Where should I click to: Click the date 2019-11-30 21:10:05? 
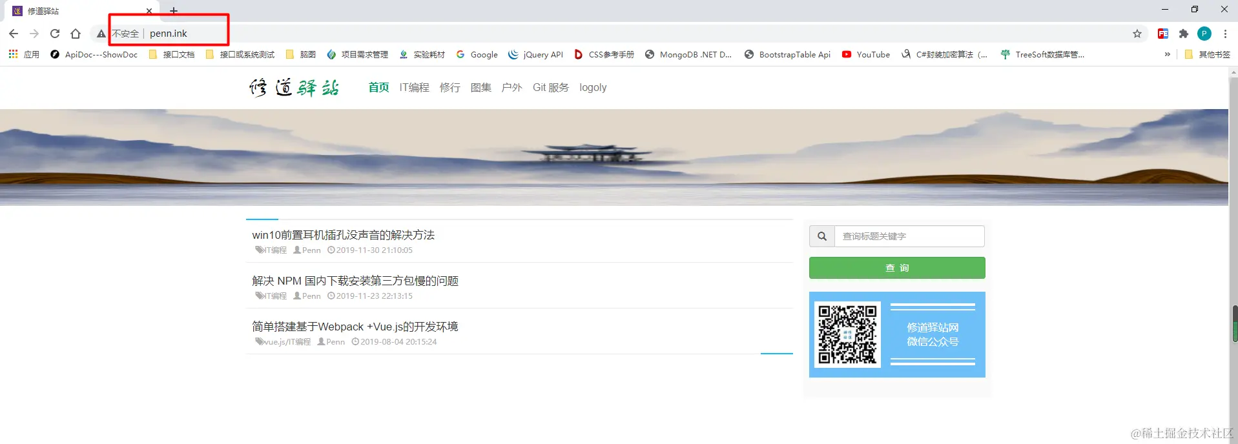point(374,250)
